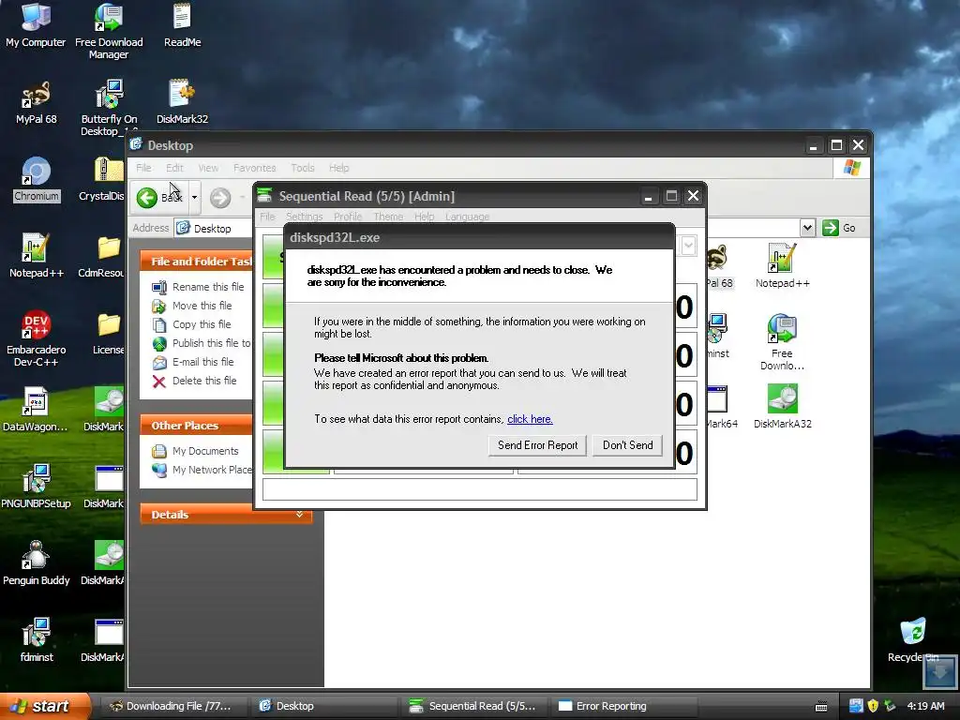Launch Embarcadero Dev-C++ icon
This screenshot has height=720, width=960.
36,337
